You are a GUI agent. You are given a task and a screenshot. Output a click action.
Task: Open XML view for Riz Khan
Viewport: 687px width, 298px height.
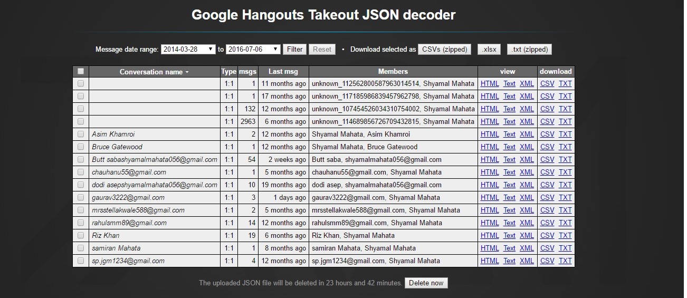click(x=527, y=235)
